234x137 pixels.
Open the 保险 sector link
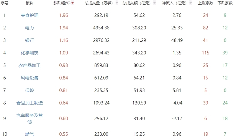(30, 90)
